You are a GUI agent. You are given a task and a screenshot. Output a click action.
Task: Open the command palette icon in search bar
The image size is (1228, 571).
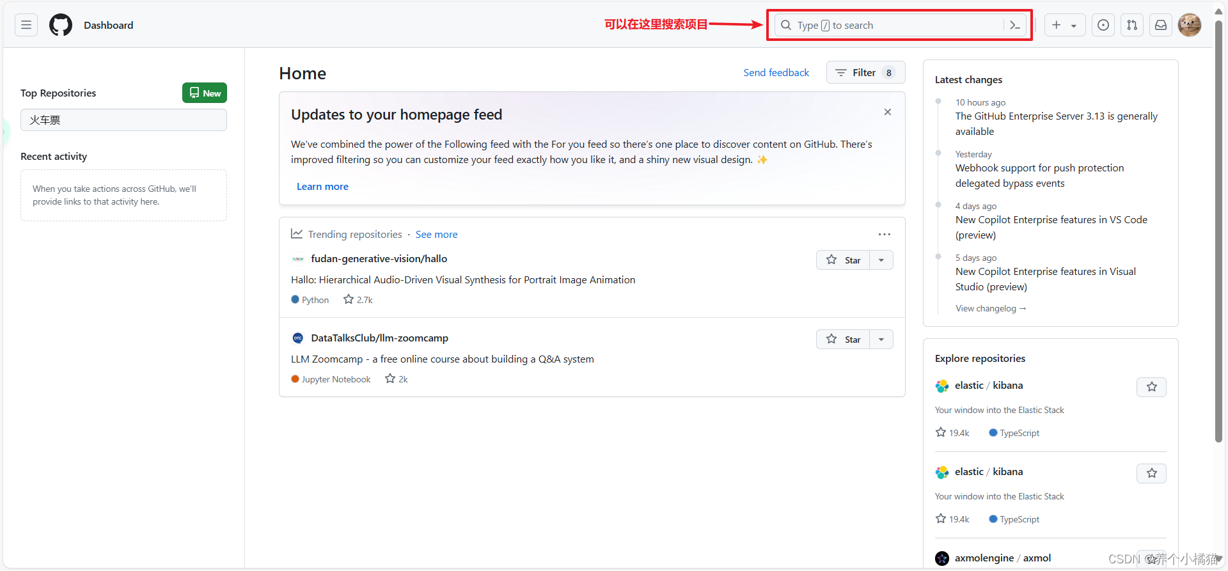1014,25
